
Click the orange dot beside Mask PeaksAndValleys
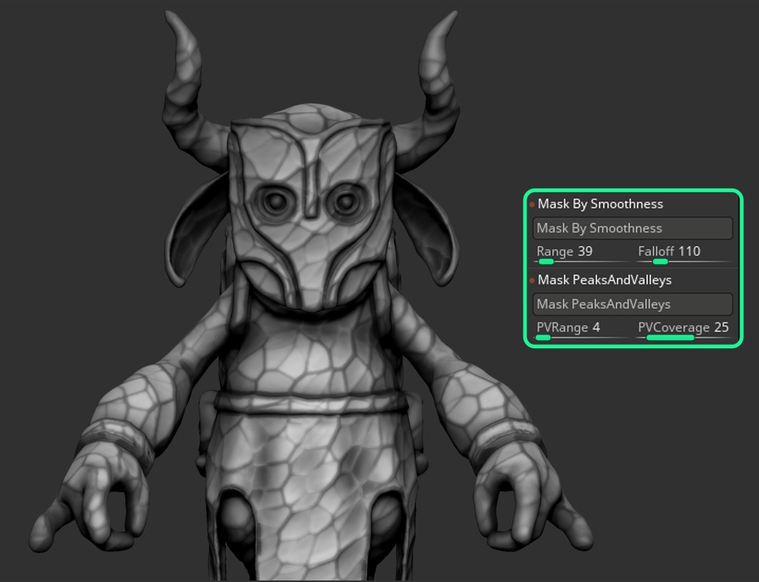[532, 280]
